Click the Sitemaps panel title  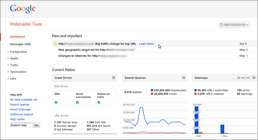(x=201, y=78)
